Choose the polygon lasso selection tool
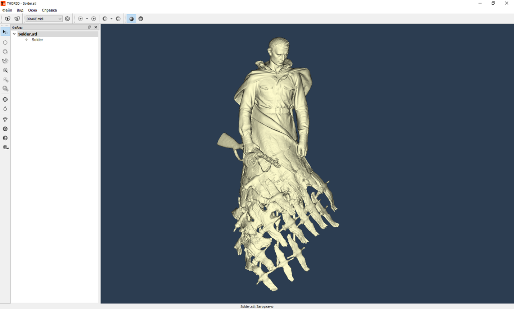The height and width of the screenshot is (309, 514). [5, 61]
